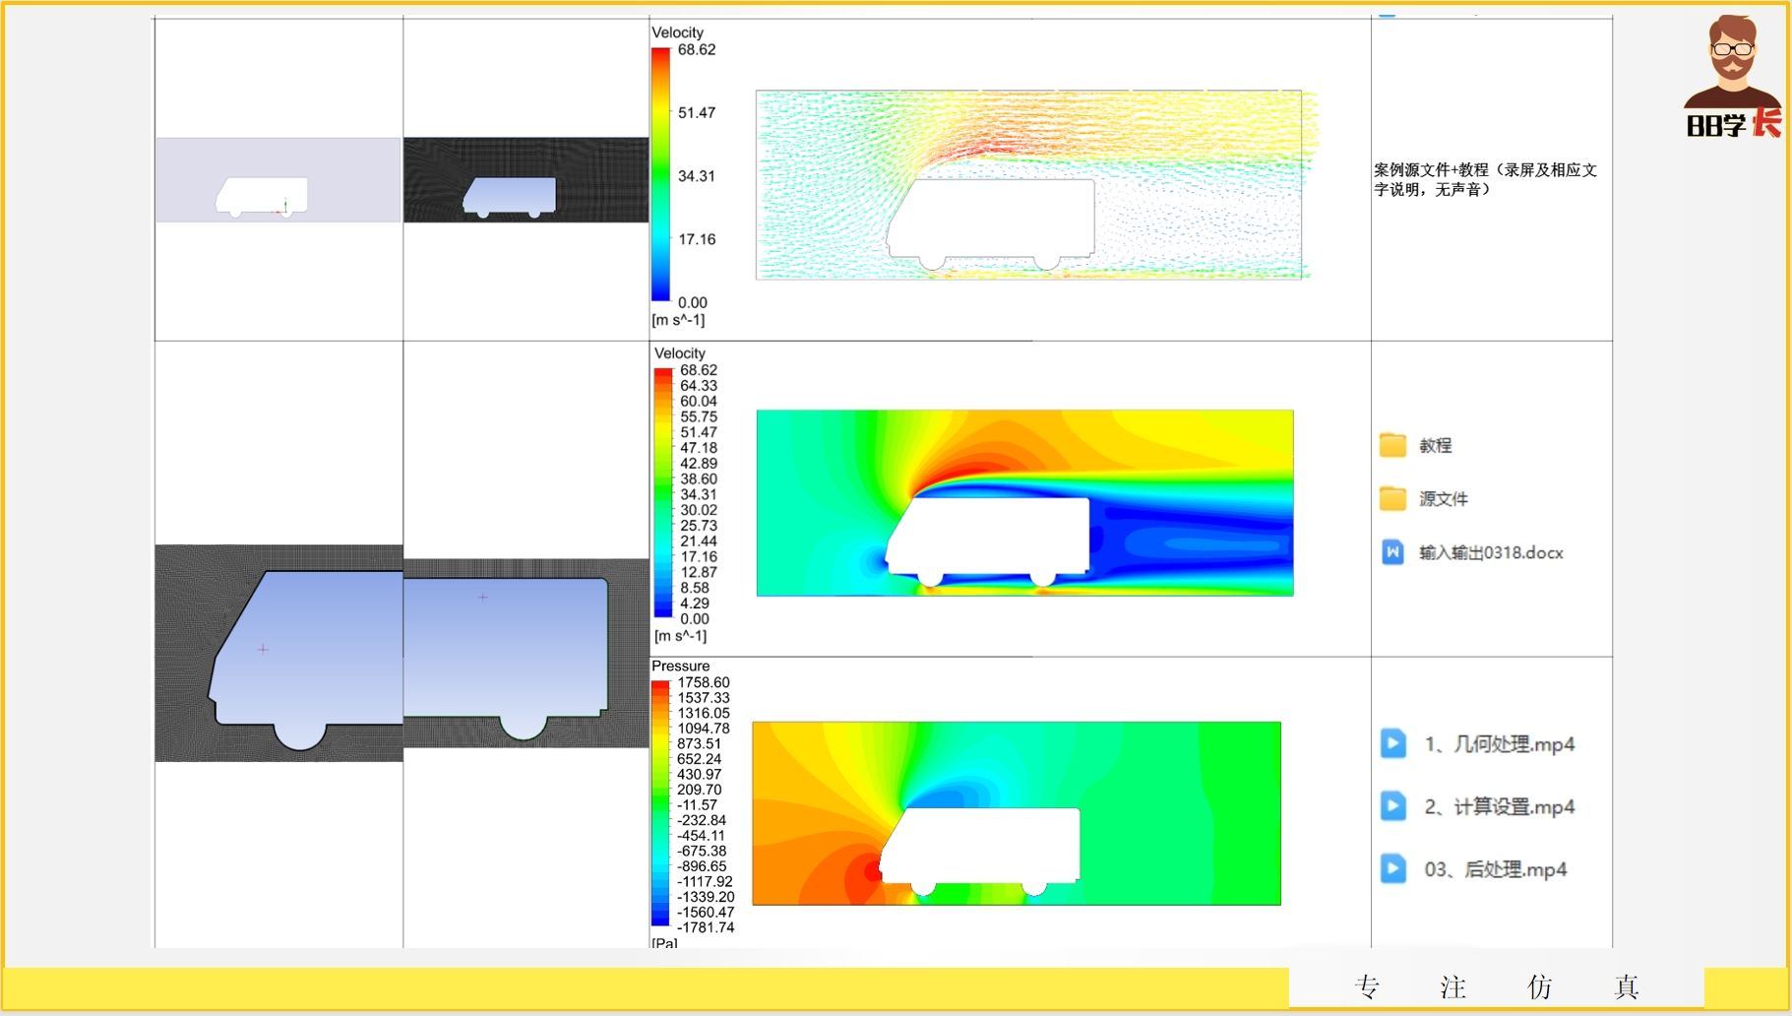Click the light gray car geometry thumbnail

[278, 180]
